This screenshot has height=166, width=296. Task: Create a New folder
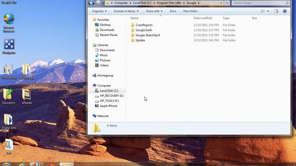coord(190,11)
